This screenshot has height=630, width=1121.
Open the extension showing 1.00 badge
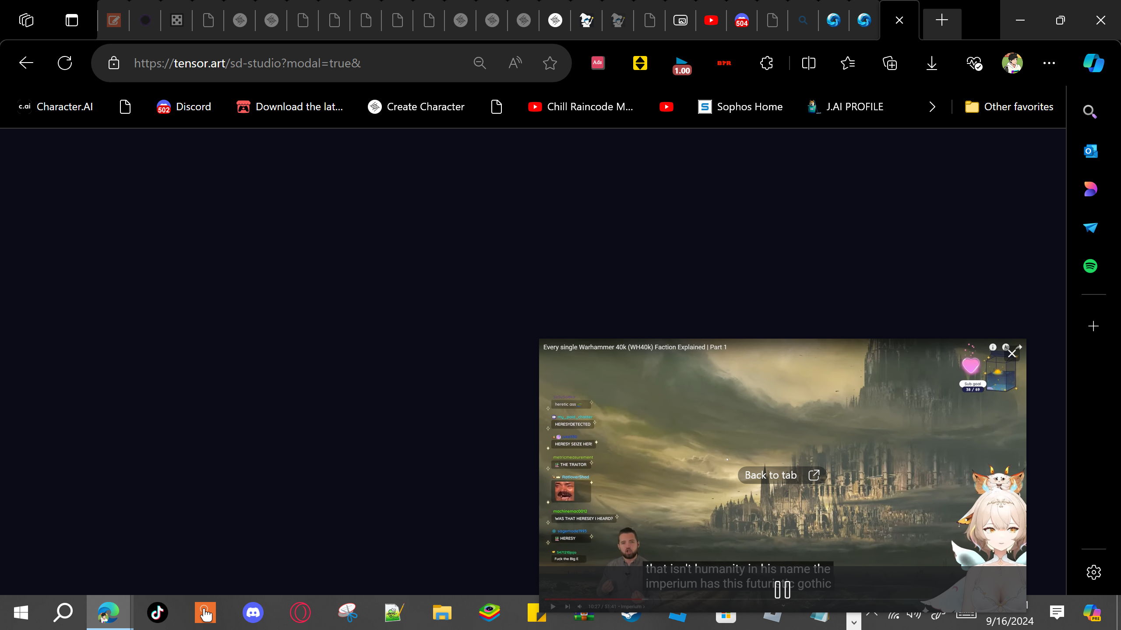pos(682,65)
